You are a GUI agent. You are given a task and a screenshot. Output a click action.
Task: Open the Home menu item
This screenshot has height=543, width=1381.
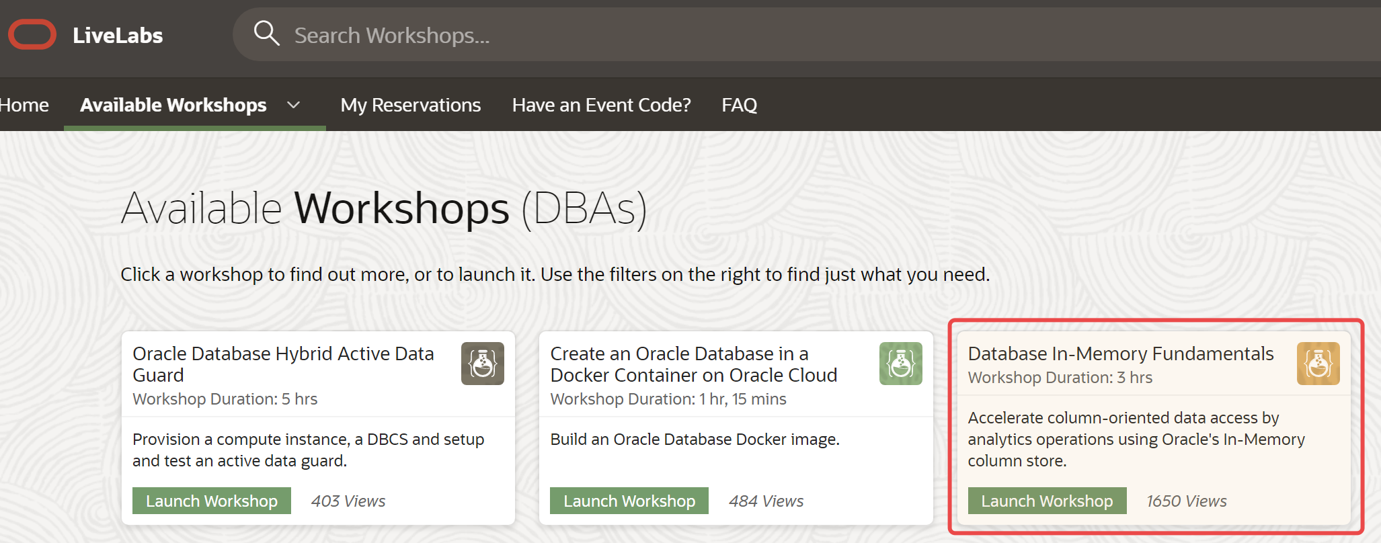24,105
